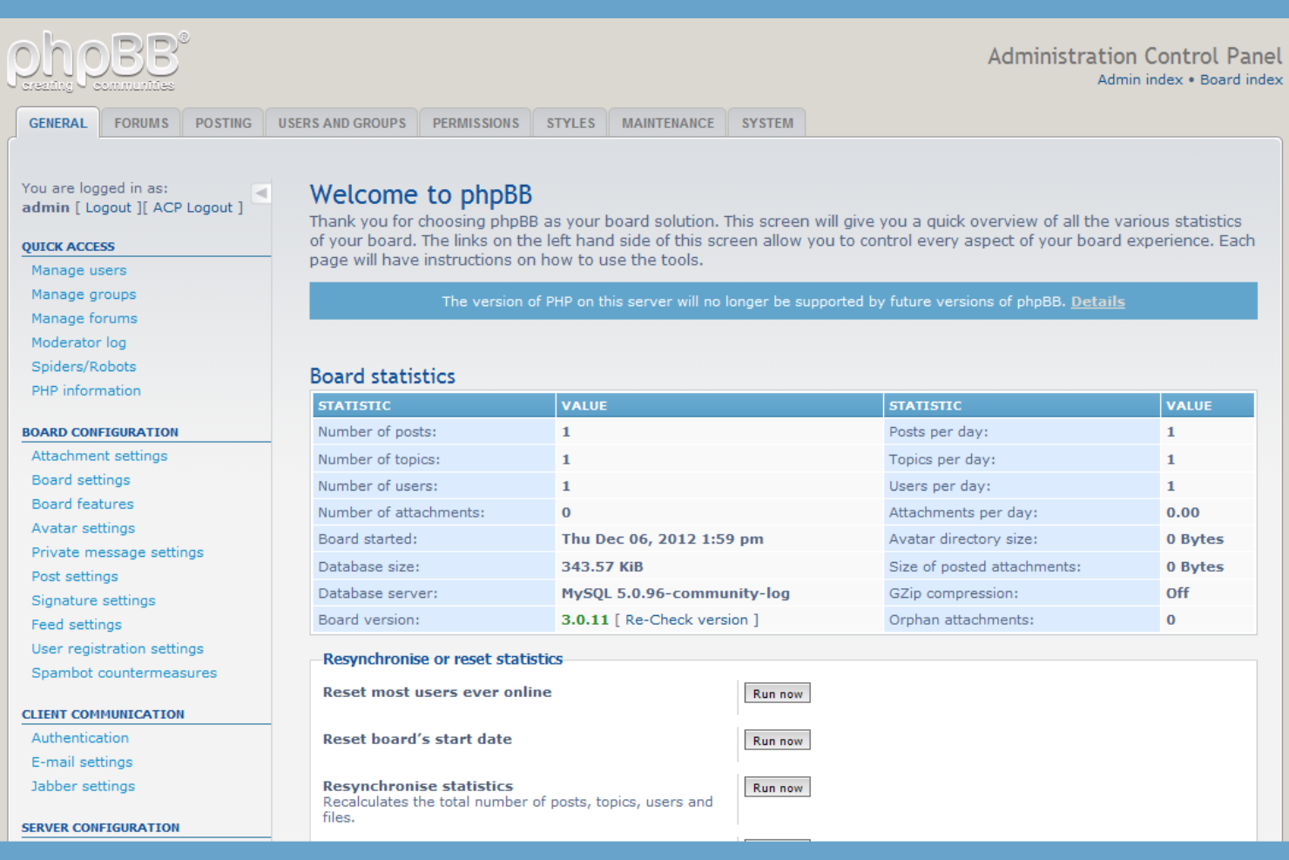1289x860 pixels.
Task: Click the Database size value 343.57 KiB
Action: tap(602, 566)
